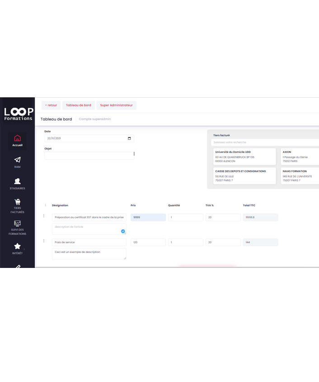Open RAM paper plane icon
This screenshot has height=382, width=319.
(x=17, y=160)
